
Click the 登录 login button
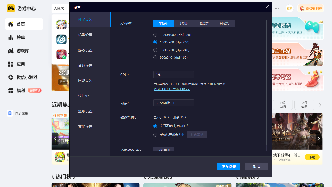290,8
